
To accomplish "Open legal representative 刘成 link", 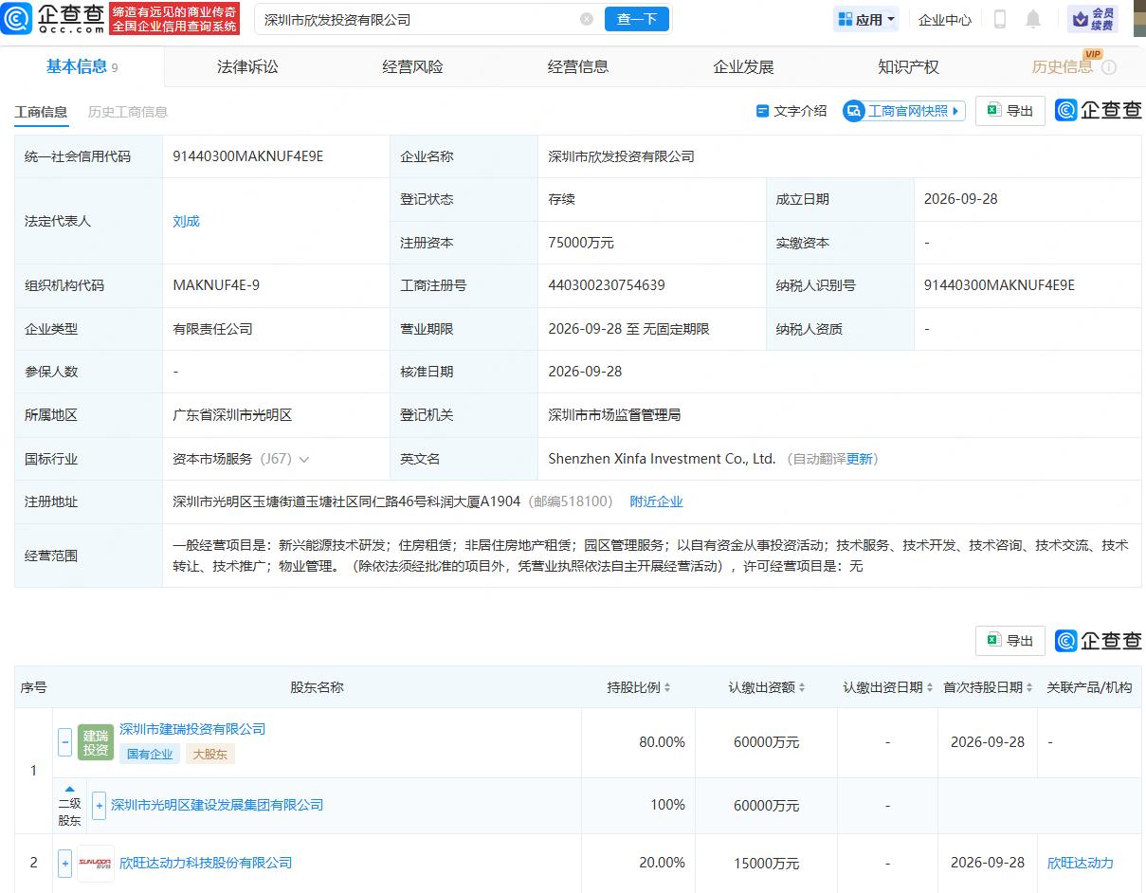I will [x=186, y=221].
